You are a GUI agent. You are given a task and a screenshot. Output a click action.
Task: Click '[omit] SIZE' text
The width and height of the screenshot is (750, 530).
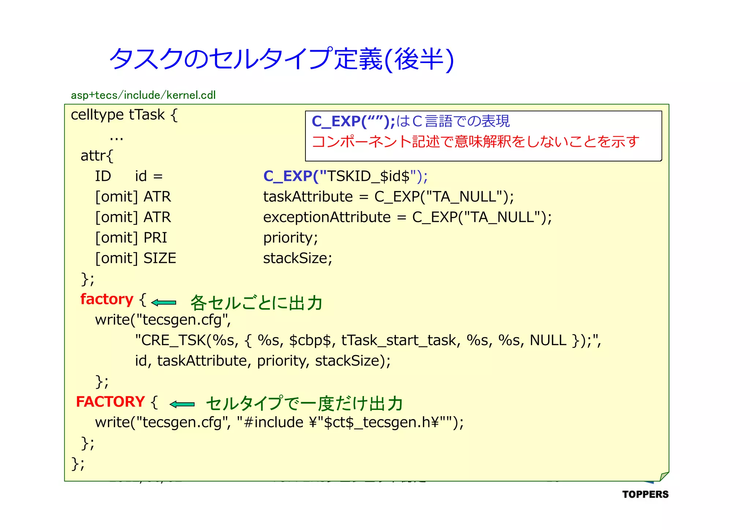pyautogui.click(x=136, y=258)
